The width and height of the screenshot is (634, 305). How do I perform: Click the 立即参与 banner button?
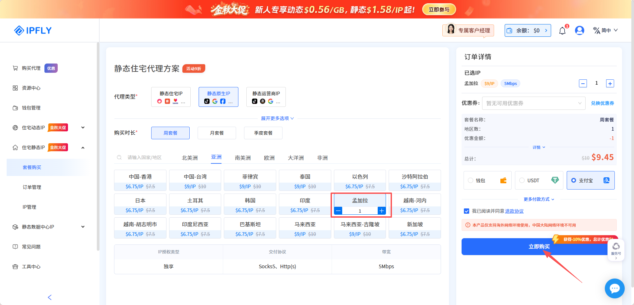coord(439,10)
